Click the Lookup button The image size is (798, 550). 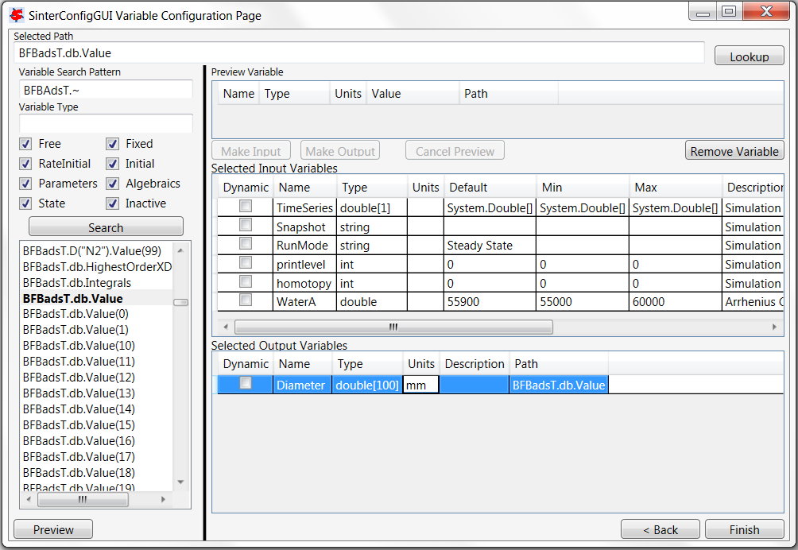point(749,56)
